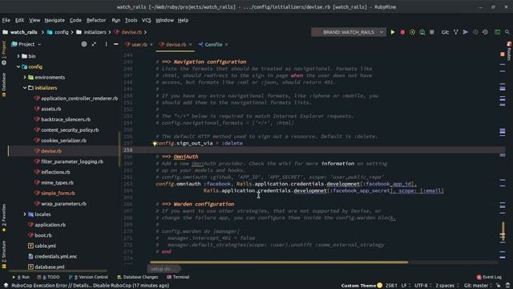Open the VCS menu

[146, 20]
